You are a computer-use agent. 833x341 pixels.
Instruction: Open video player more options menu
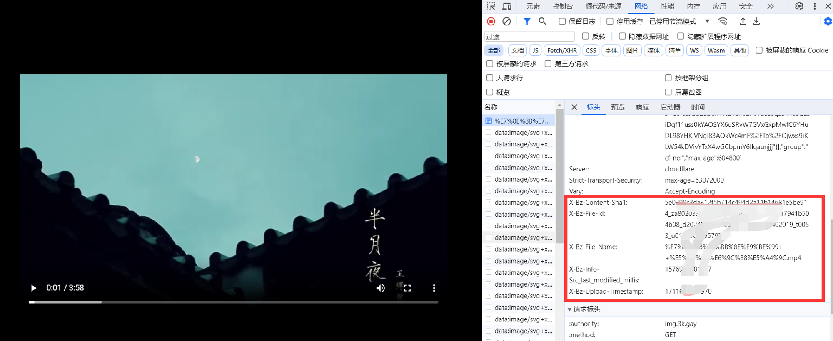[434, 288]
